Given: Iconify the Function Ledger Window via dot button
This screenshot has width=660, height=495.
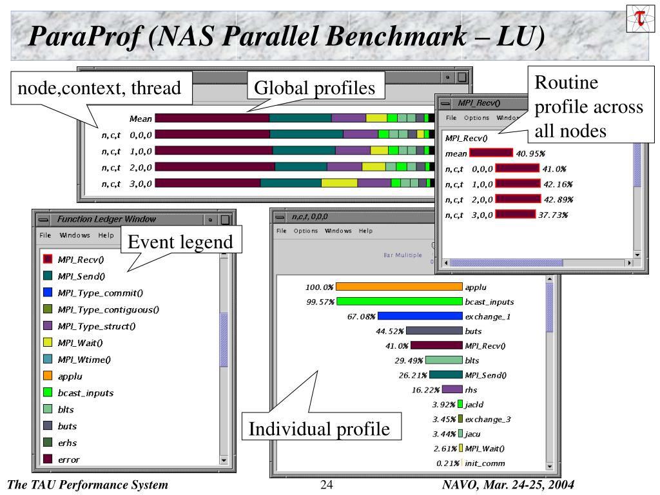Looking at the screenshot, I should point(210,219).
